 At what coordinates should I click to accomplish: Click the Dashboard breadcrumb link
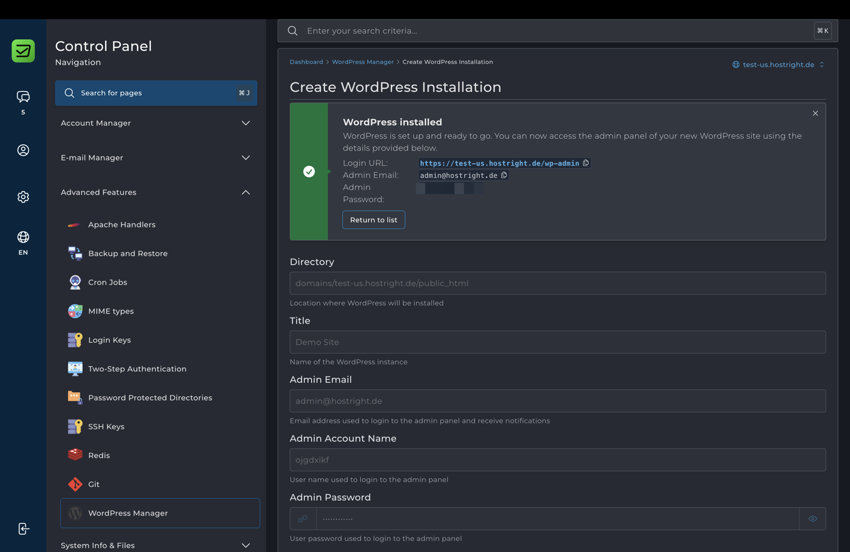point(306,62)
